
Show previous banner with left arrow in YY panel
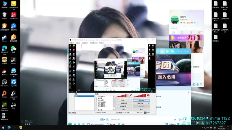coord(170,47)
